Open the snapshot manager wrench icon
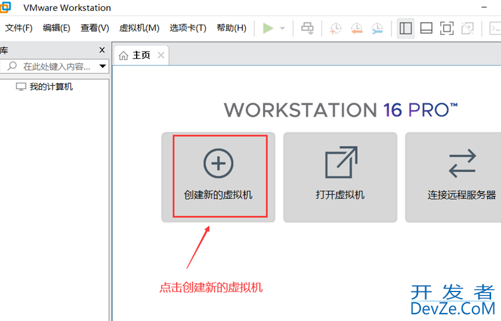Screen dimensions: 501x321 (x=377, y=28)
